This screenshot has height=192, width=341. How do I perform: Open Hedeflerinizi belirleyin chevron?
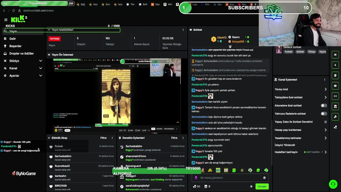tap(326, 152)
